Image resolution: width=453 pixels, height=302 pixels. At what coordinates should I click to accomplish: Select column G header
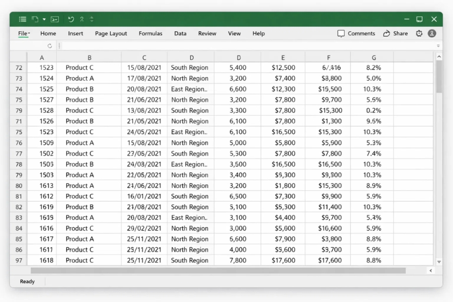coord(373,56)
